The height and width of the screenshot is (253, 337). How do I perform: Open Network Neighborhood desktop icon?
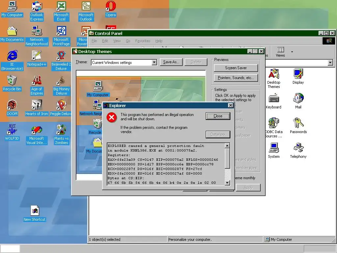point(37,36)
